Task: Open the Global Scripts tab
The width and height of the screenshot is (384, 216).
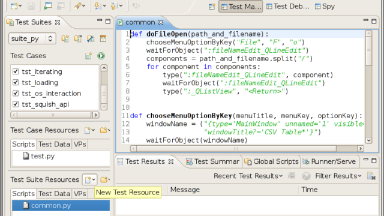Action: click(x=272, y=161)
